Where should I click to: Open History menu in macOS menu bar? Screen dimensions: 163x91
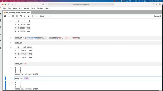pyautogui.click(x=23, y=1)
